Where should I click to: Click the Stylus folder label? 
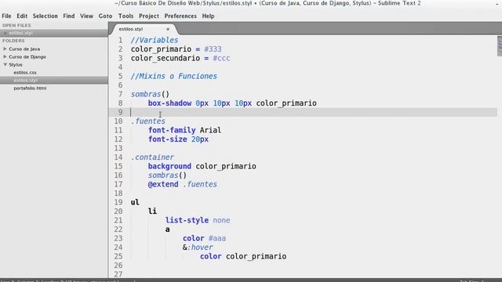(x=16, y=64)
